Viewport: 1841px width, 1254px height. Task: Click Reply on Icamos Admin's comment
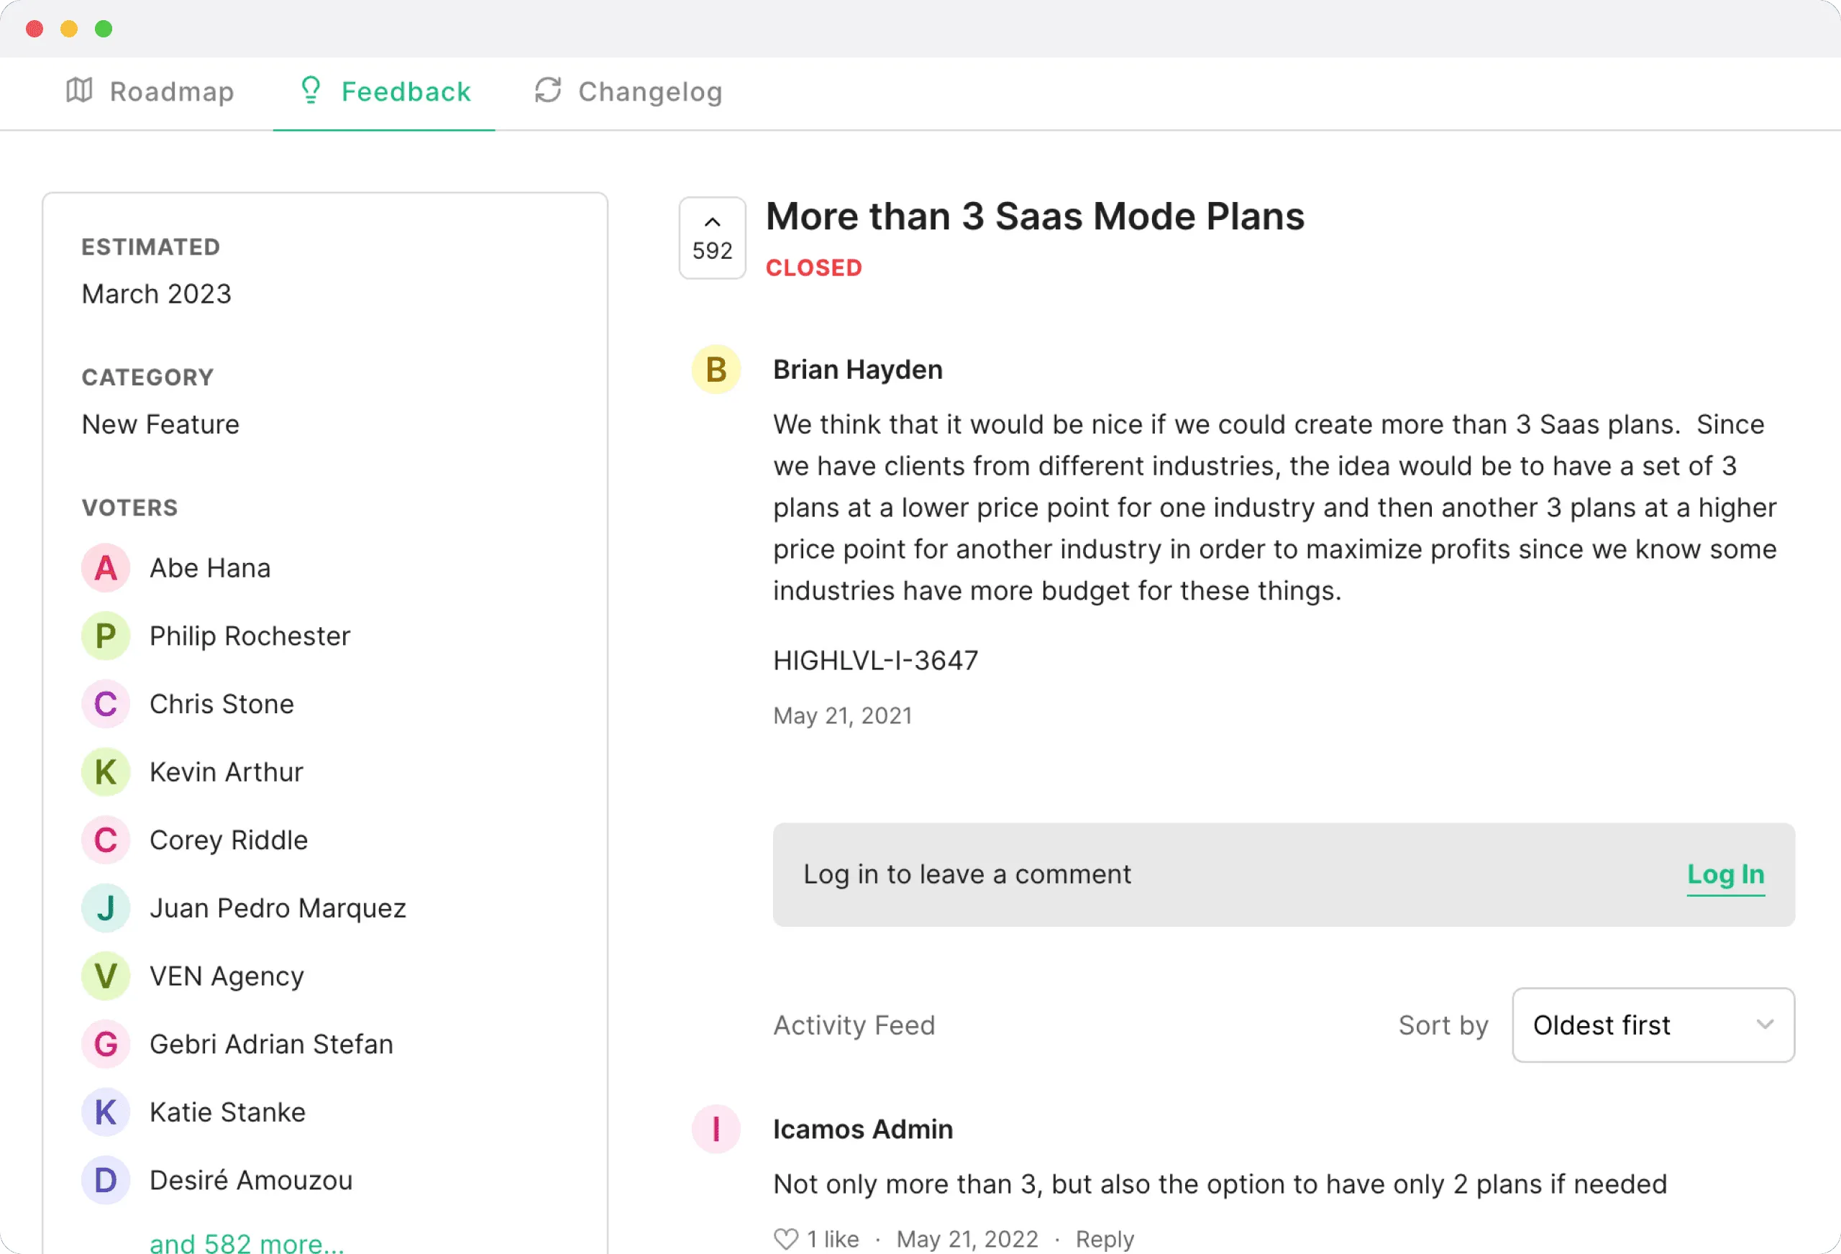pos(1105,1239)
